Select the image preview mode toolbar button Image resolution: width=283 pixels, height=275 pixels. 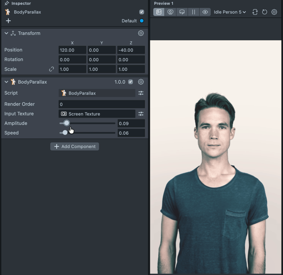(x=159, y=12)
